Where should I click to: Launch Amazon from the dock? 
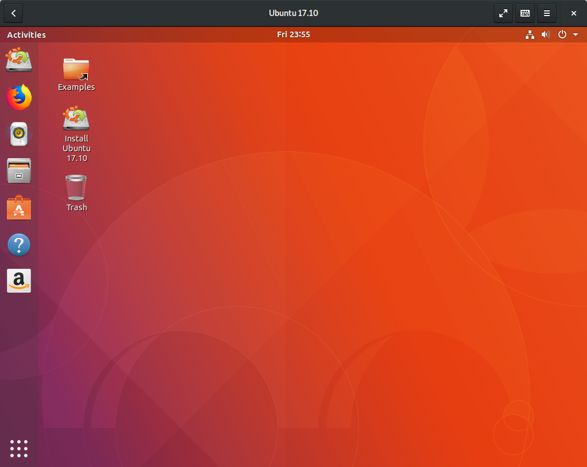pos(19,281)
